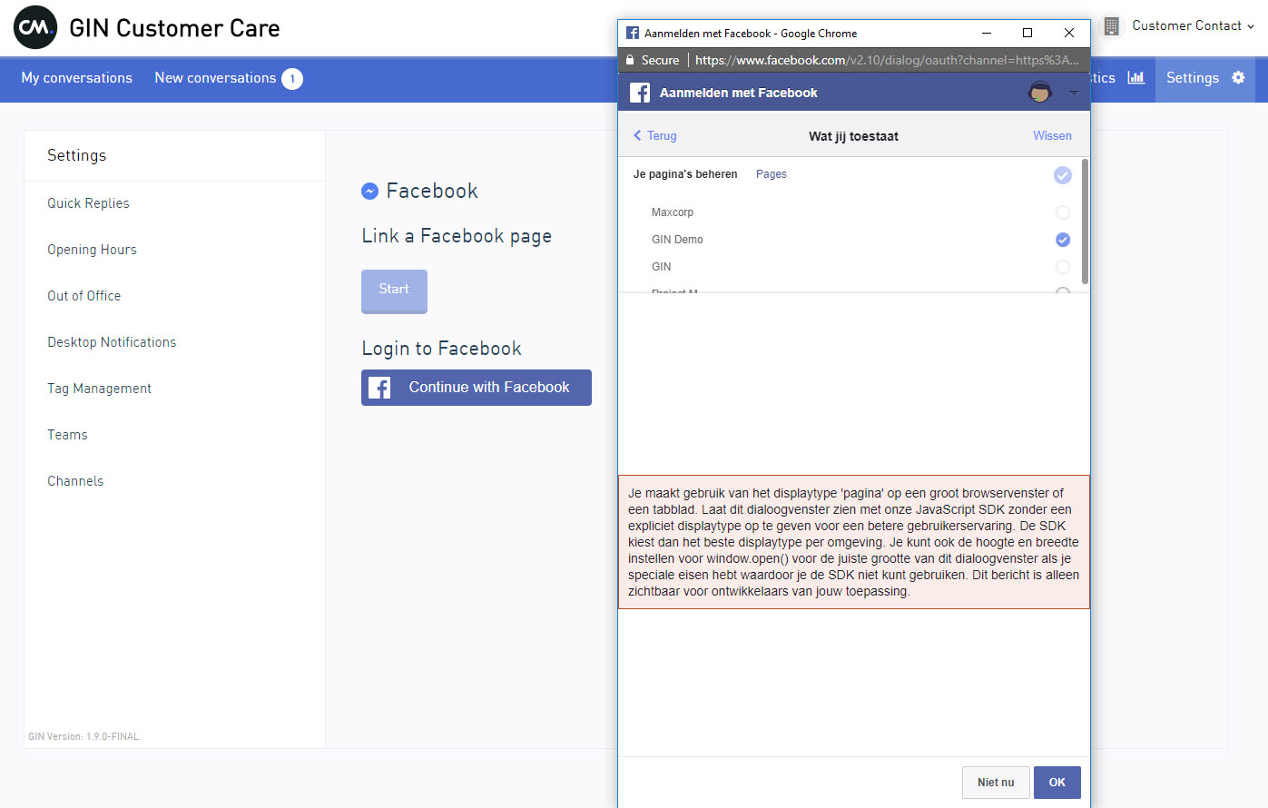Click the Facebook logo in Continue button
1268x808 pixels.
379,388
